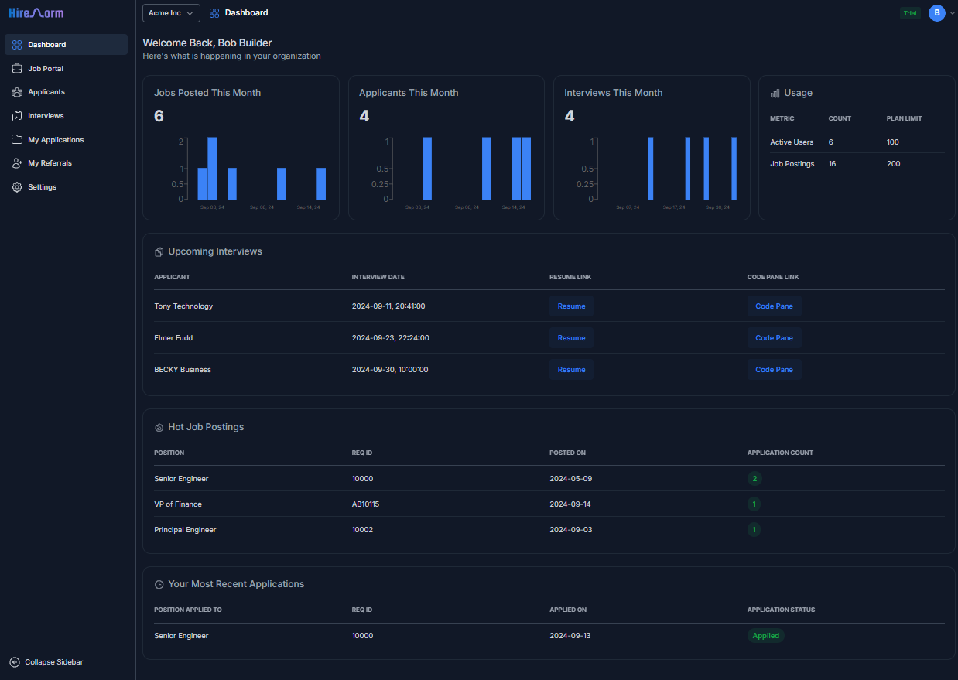Click Req ID AB10115
The width and height of the screenshot is (958, 680).
[x=365, y=504]
